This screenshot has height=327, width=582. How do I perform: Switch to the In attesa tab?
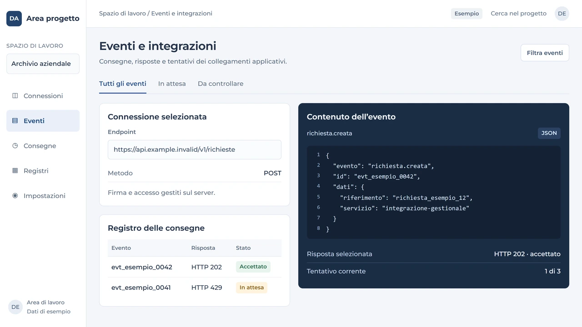click(x=172, y=84)
